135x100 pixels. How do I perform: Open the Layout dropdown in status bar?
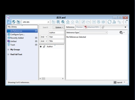tap(124, 82)
